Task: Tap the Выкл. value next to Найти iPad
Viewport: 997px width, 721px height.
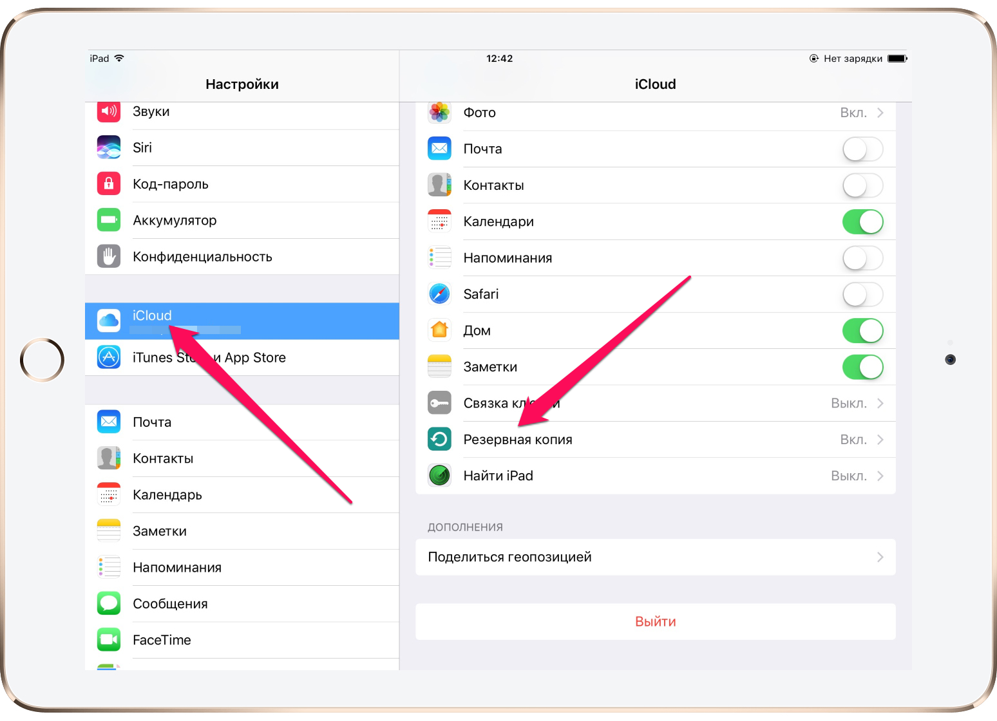Action: pos(849,476)
